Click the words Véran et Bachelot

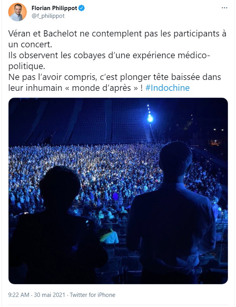pyautogui.click(x=43, y=34)
